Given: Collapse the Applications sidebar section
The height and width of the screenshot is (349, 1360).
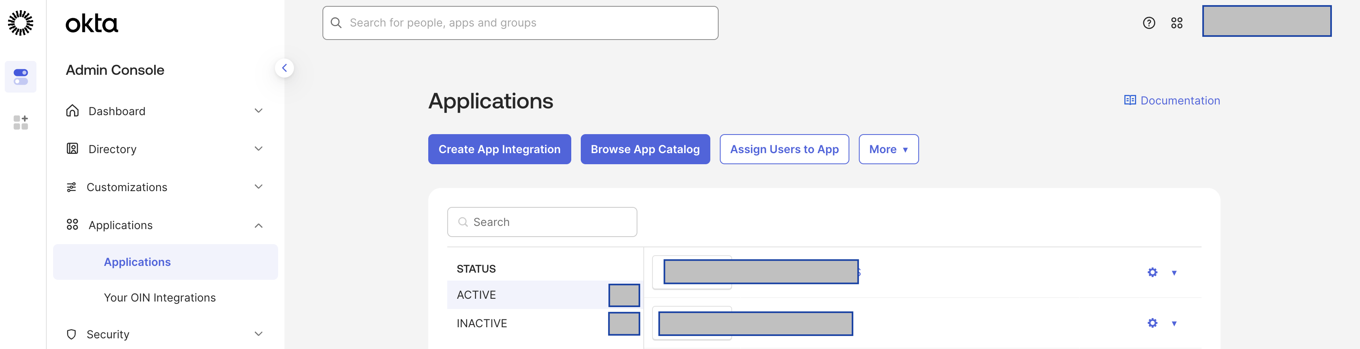Looking at the screenshot, I should tap(258, 226).
